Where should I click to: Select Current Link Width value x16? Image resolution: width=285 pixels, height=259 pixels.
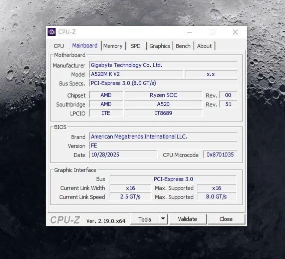(131, 188)
